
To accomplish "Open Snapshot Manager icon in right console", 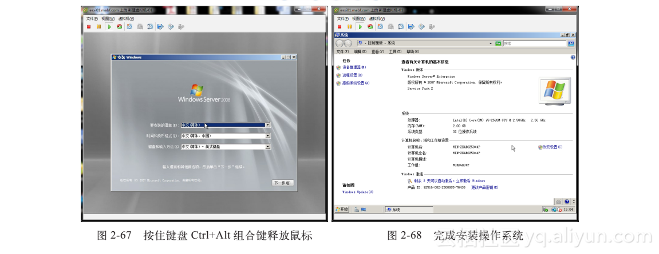I will click(x=401, y=26).
